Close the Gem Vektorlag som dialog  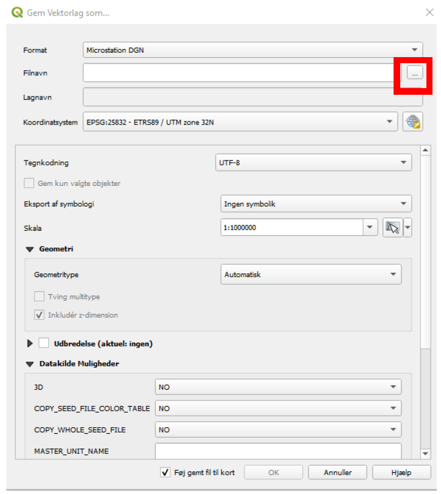coord(428,12)
